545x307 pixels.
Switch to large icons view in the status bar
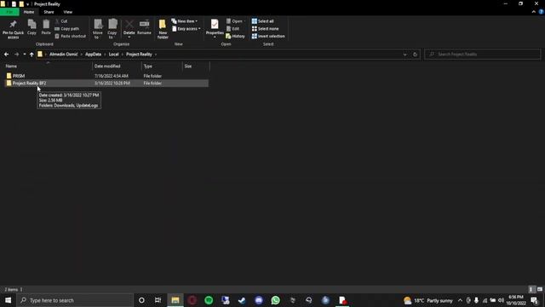pyautogui.click(x=540, y=289)
